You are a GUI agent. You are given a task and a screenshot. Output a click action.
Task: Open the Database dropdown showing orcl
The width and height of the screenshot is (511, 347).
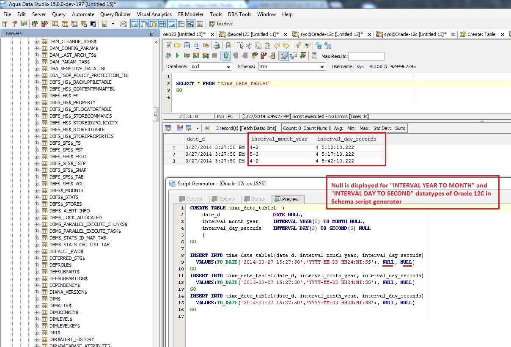pyautogui.click(x=211, y=67)
